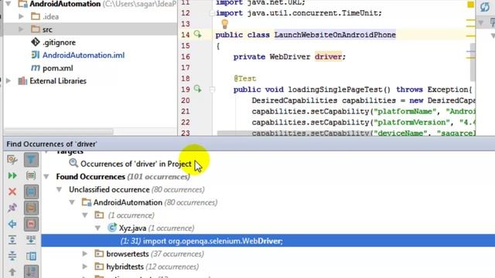
Task: Click the yellow inspection status square
Action: (470, 5)
